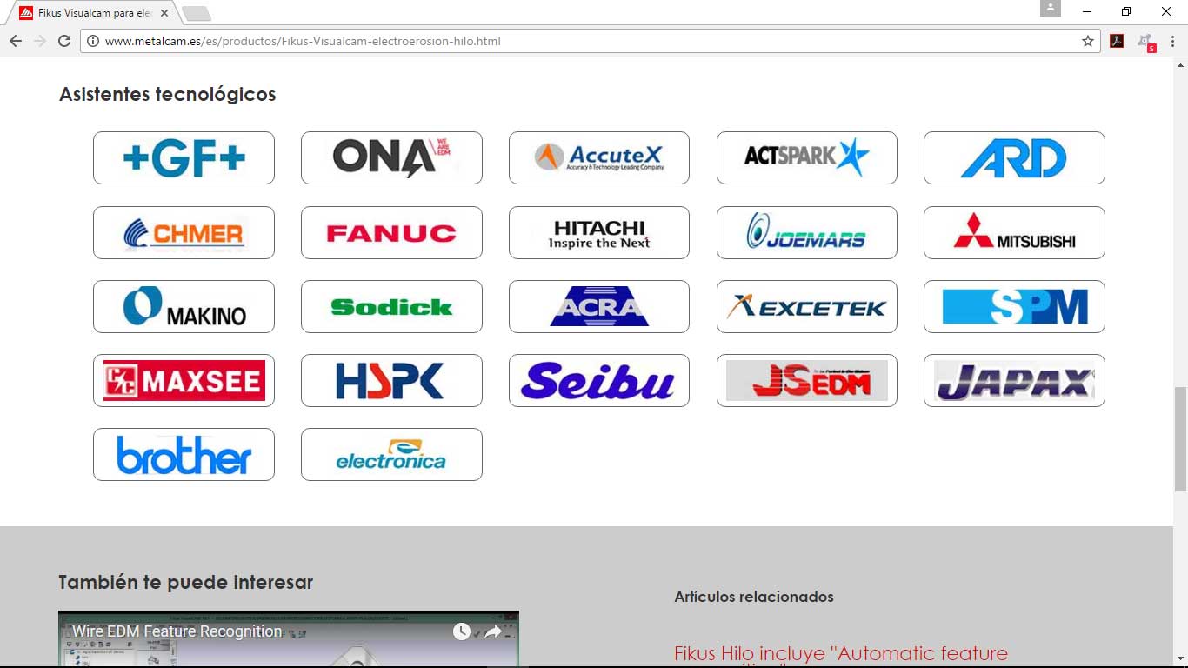Select the SPM logo tile
The height and width of the screenshot is (668, 1188).
point(1014,306)
